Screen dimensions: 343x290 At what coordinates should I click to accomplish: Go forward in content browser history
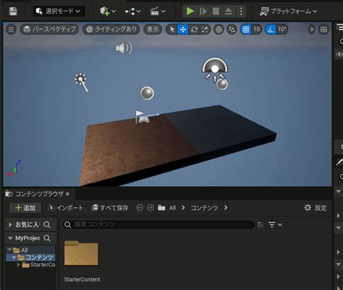click(151, 208)
